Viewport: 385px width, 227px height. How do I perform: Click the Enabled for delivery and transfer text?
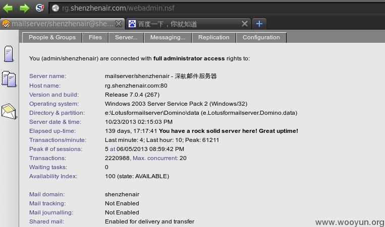pos(149,221)
